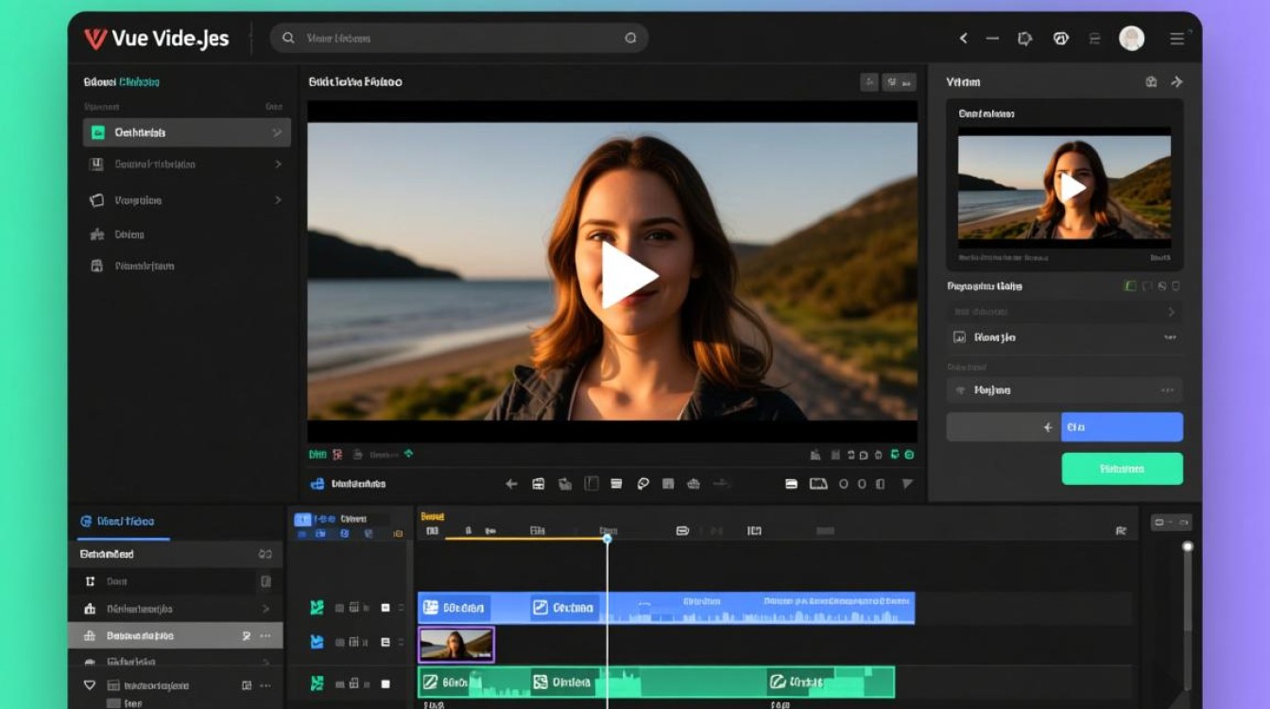Click the Vue Vide.Jes logo
1270x709 pixels.
click(155, 39)
